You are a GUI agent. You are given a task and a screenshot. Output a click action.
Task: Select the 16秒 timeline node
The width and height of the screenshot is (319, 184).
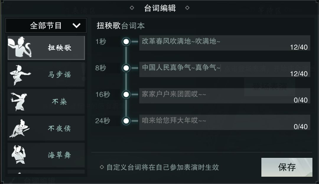[x=126, y=94]
